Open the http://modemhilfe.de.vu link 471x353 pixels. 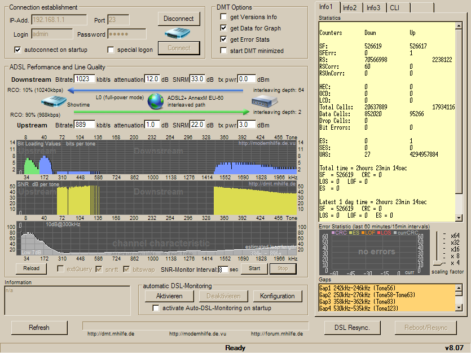197,334
